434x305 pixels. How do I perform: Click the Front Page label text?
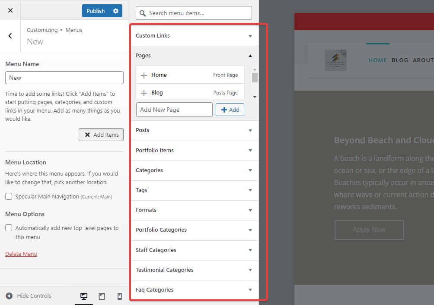pyautogui.click(x=225, y=75)
